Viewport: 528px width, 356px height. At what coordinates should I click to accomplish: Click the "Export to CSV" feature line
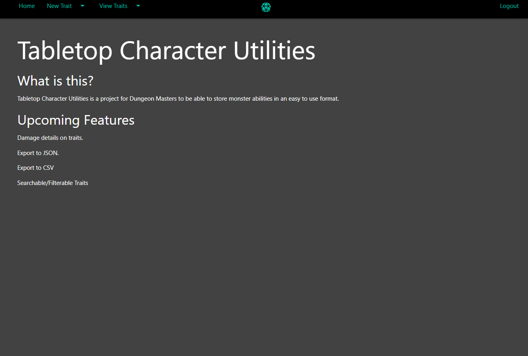click(35, 168)
